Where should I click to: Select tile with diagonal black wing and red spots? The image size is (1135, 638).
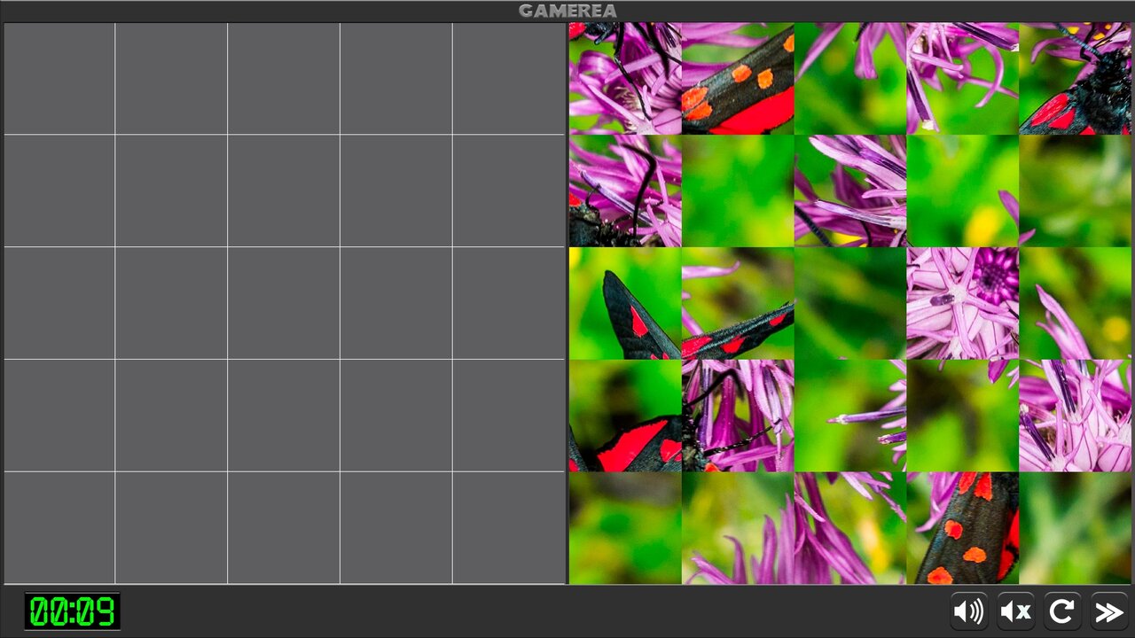(x=738, y=303)
